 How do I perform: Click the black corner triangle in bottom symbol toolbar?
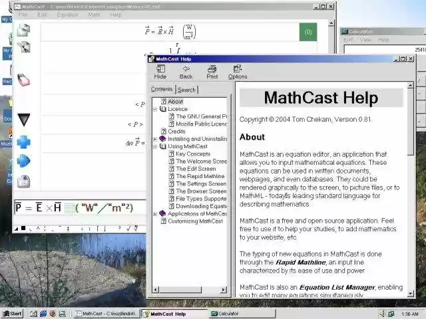[x=16, y=229]
